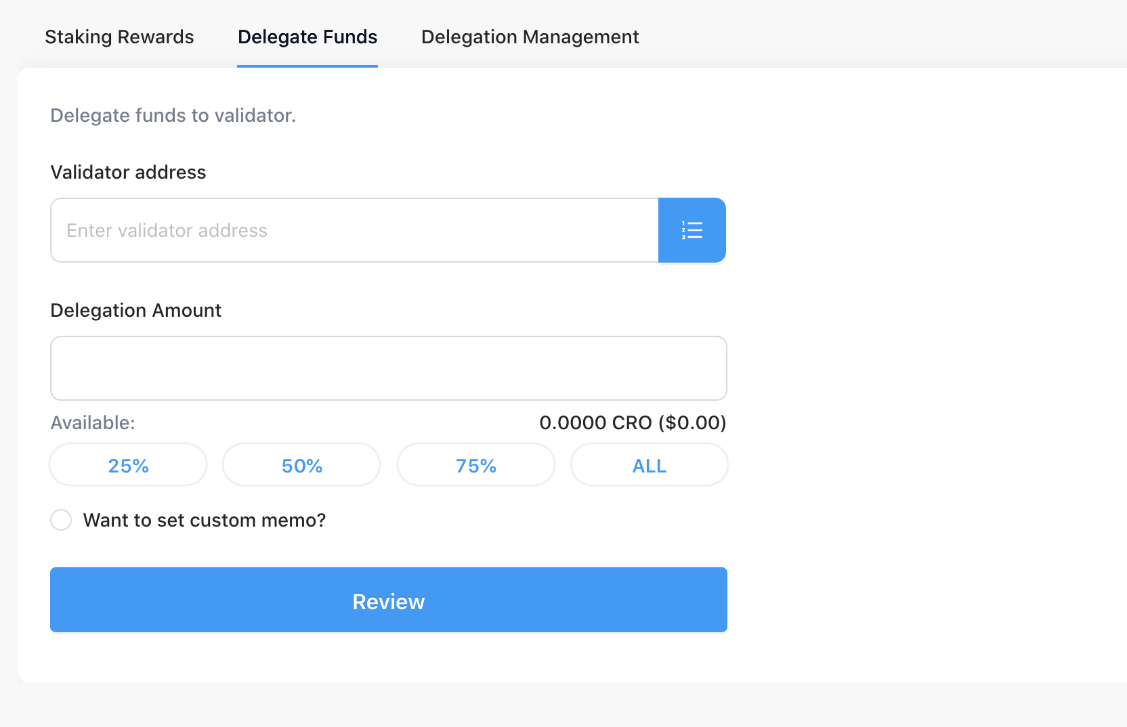
Task: Click the 'Delegate funds to validator' heading
Action: pos(173,115)
